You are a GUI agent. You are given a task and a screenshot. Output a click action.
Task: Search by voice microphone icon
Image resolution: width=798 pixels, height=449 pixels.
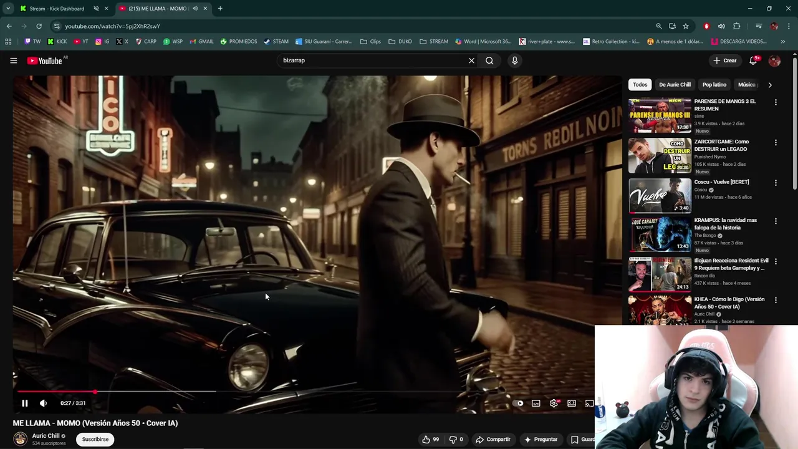coord(514,60)
